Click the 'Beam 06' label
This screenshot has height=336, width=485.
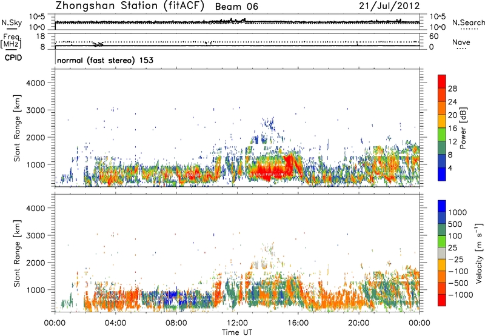coord(236,7)
